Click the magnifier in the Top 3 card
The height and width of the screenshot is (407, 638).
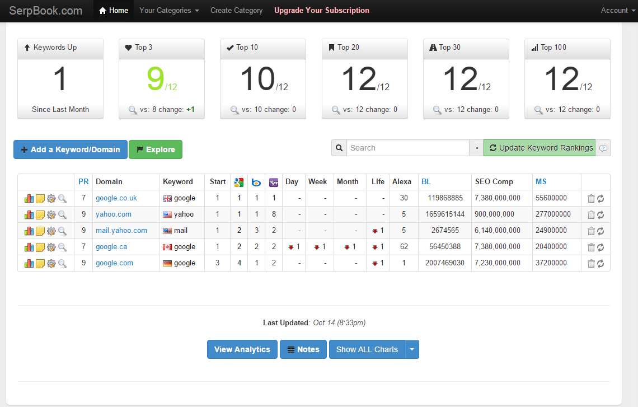[133, 110]
